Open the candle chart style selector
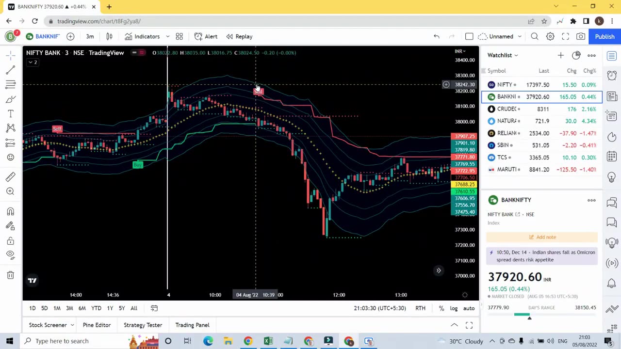This screenshot has height=349, width=621. coord(109,36)
